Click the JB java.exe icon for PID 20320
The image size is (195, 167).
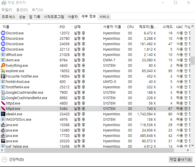tap(3, 141)
